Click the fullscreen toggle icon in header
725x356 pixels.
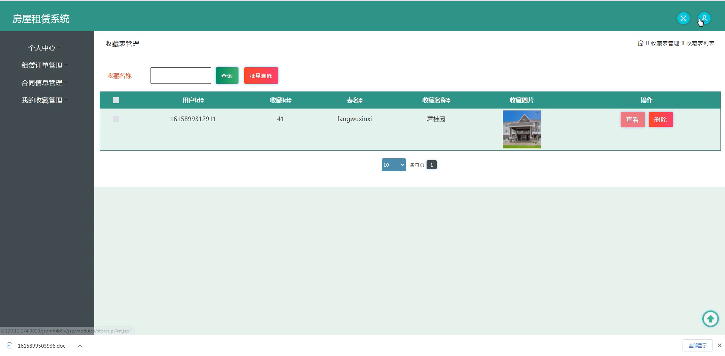683,18
